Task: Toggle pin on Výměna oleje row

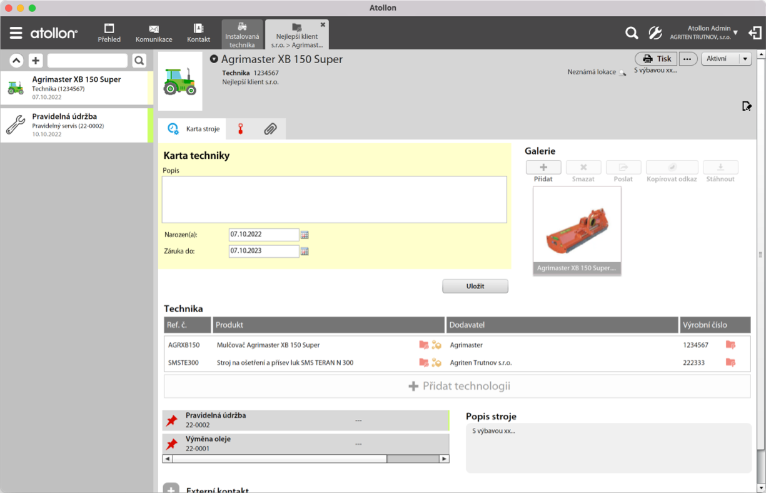Action: 172,444
